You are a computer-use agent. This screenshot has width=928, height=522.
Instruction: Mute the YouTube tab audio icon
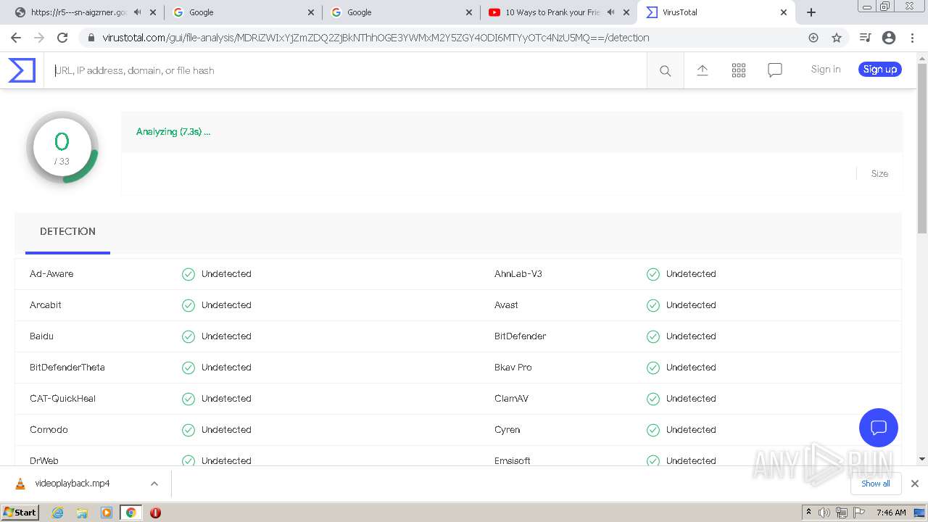point(610,12)
